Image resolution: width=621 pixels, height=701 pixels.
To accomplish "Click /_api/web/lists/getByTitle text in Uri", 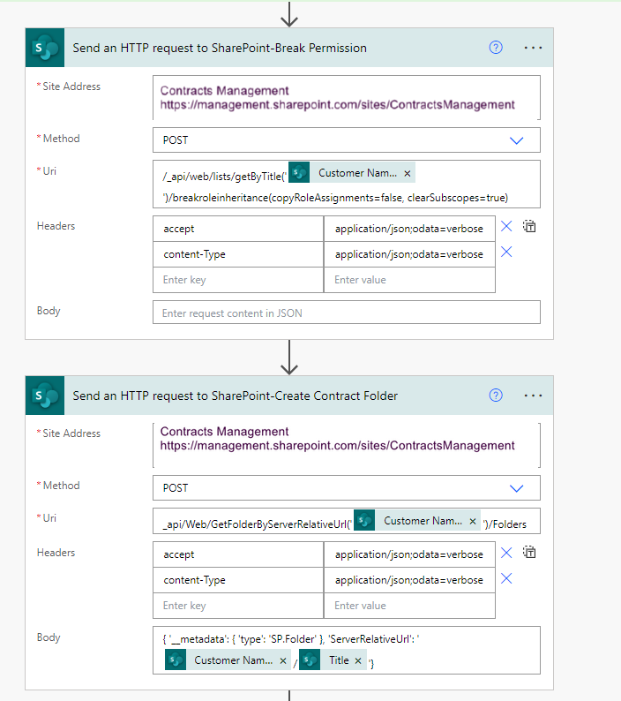I will (x=224, y=177).
